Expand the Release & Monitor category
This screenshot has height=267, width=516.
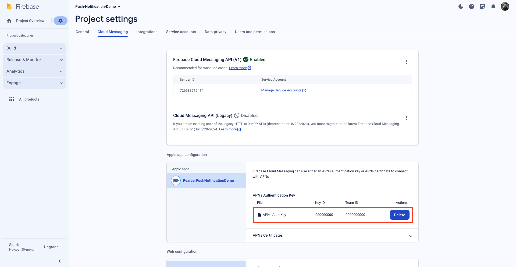(34, 60)
